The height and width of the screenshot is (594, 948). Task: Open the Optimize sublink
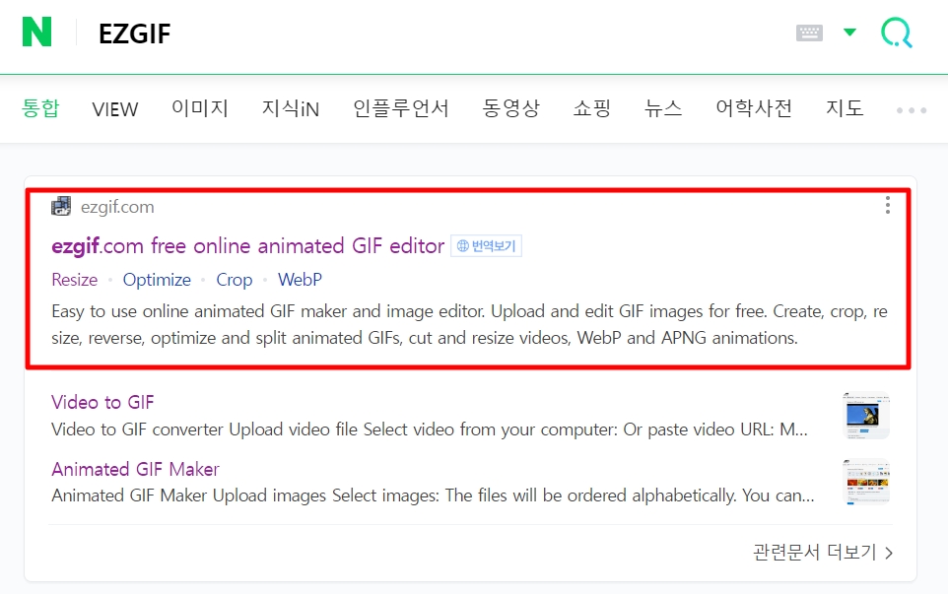[157, 280]
